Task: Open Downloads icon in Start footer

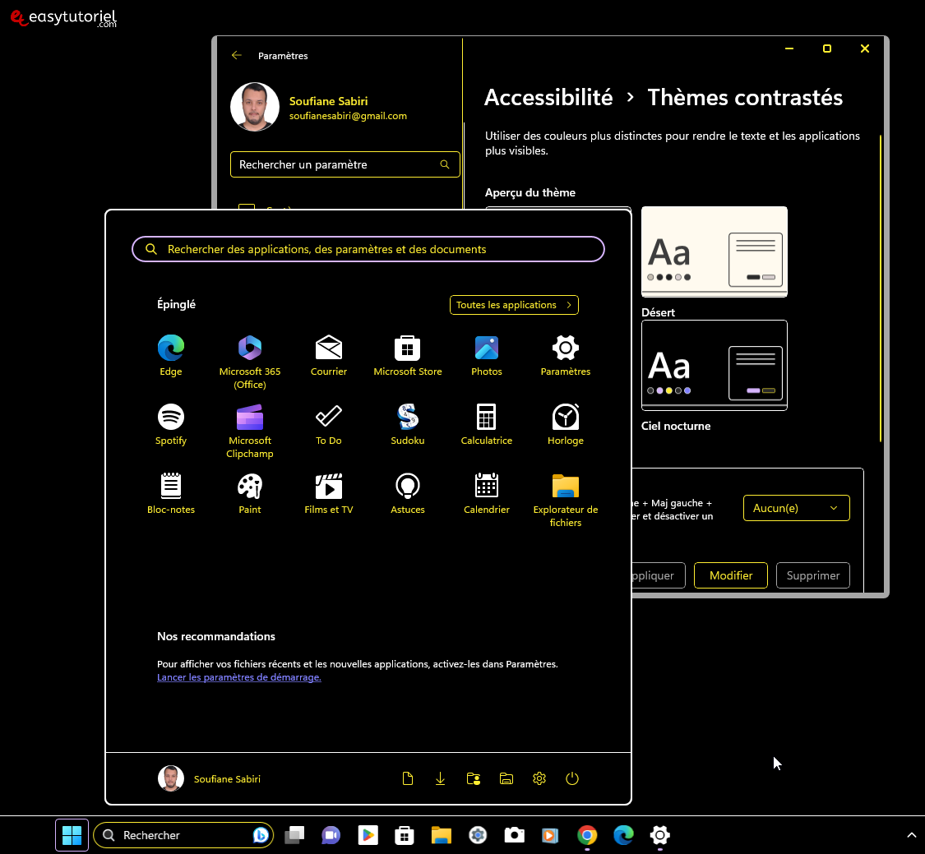Action: tap(440, 778)
